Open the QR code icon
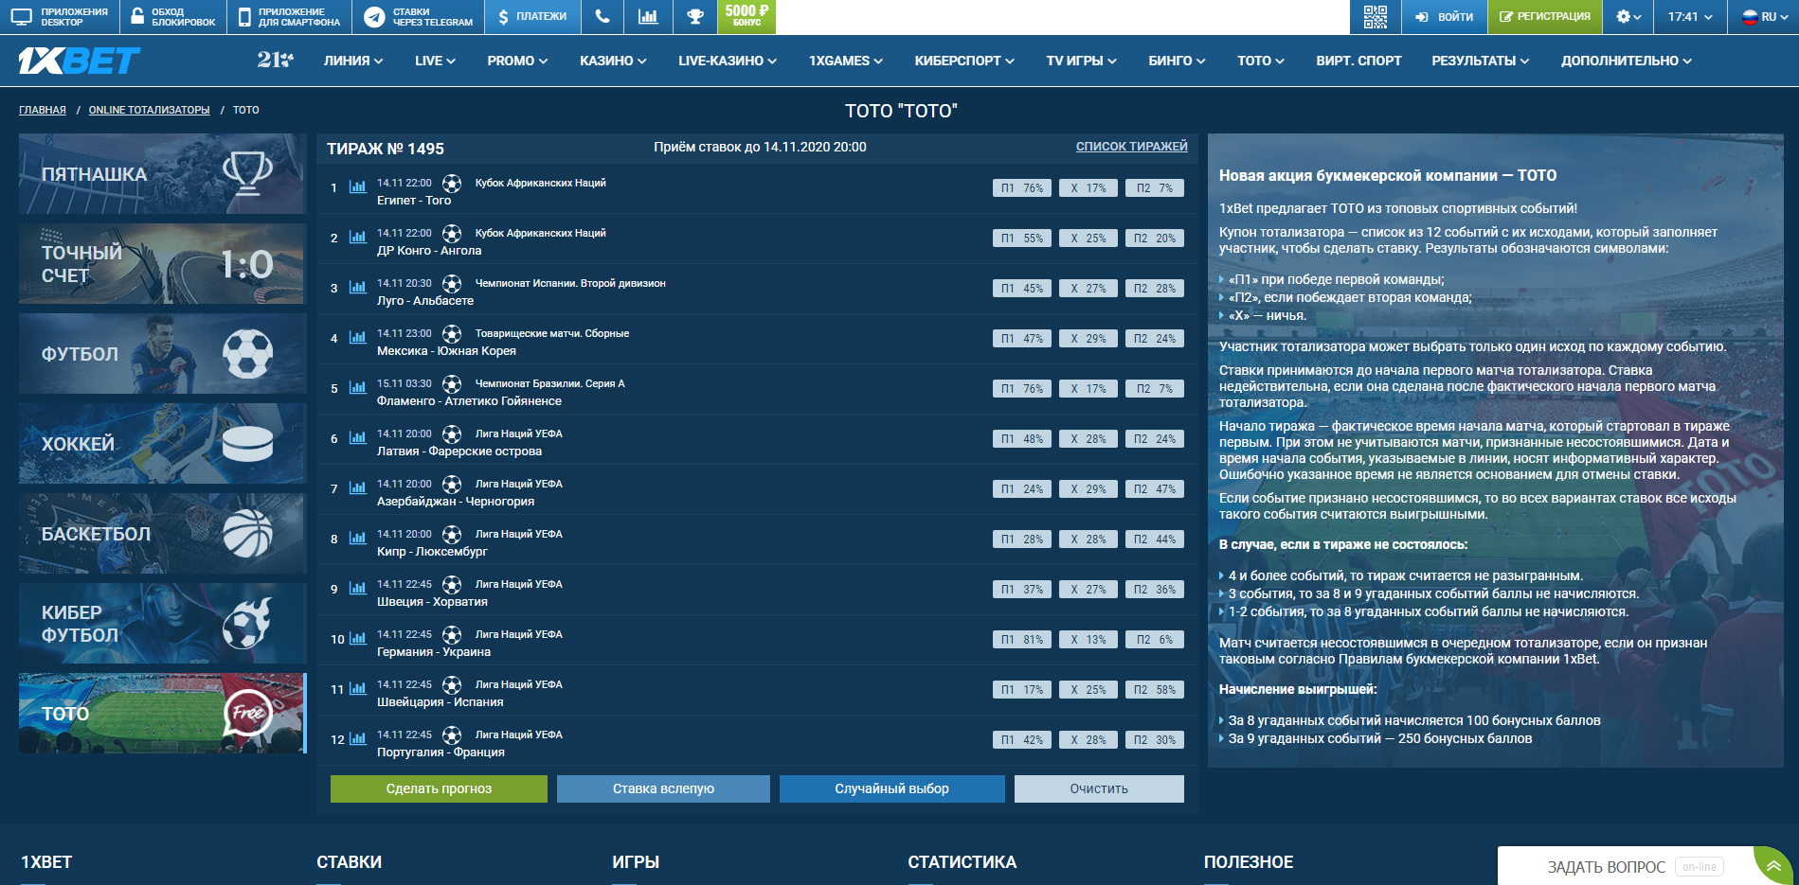This screenshot has width=1799, height=885. click(1375, 16)
